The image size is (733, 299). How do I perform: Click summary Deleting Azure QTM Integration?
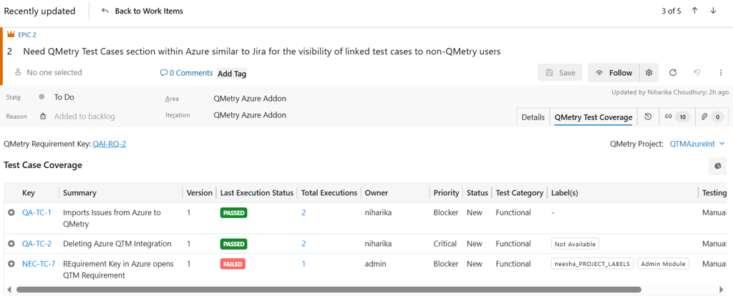click(x=117, y=244)
